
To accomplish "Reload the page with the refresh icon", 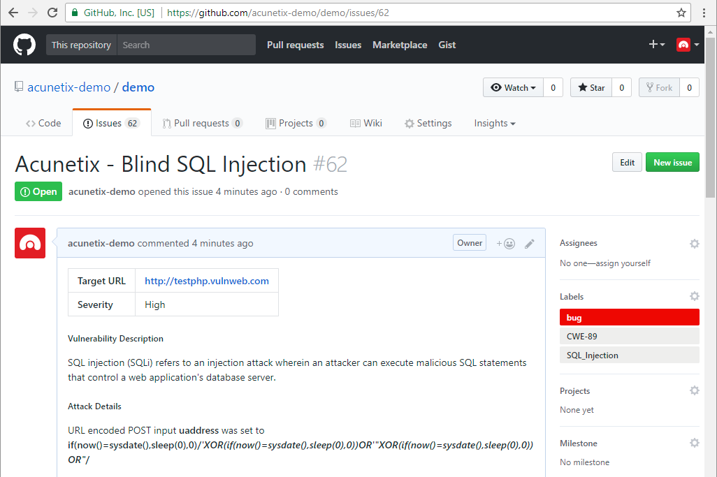I will coord(52,13).
